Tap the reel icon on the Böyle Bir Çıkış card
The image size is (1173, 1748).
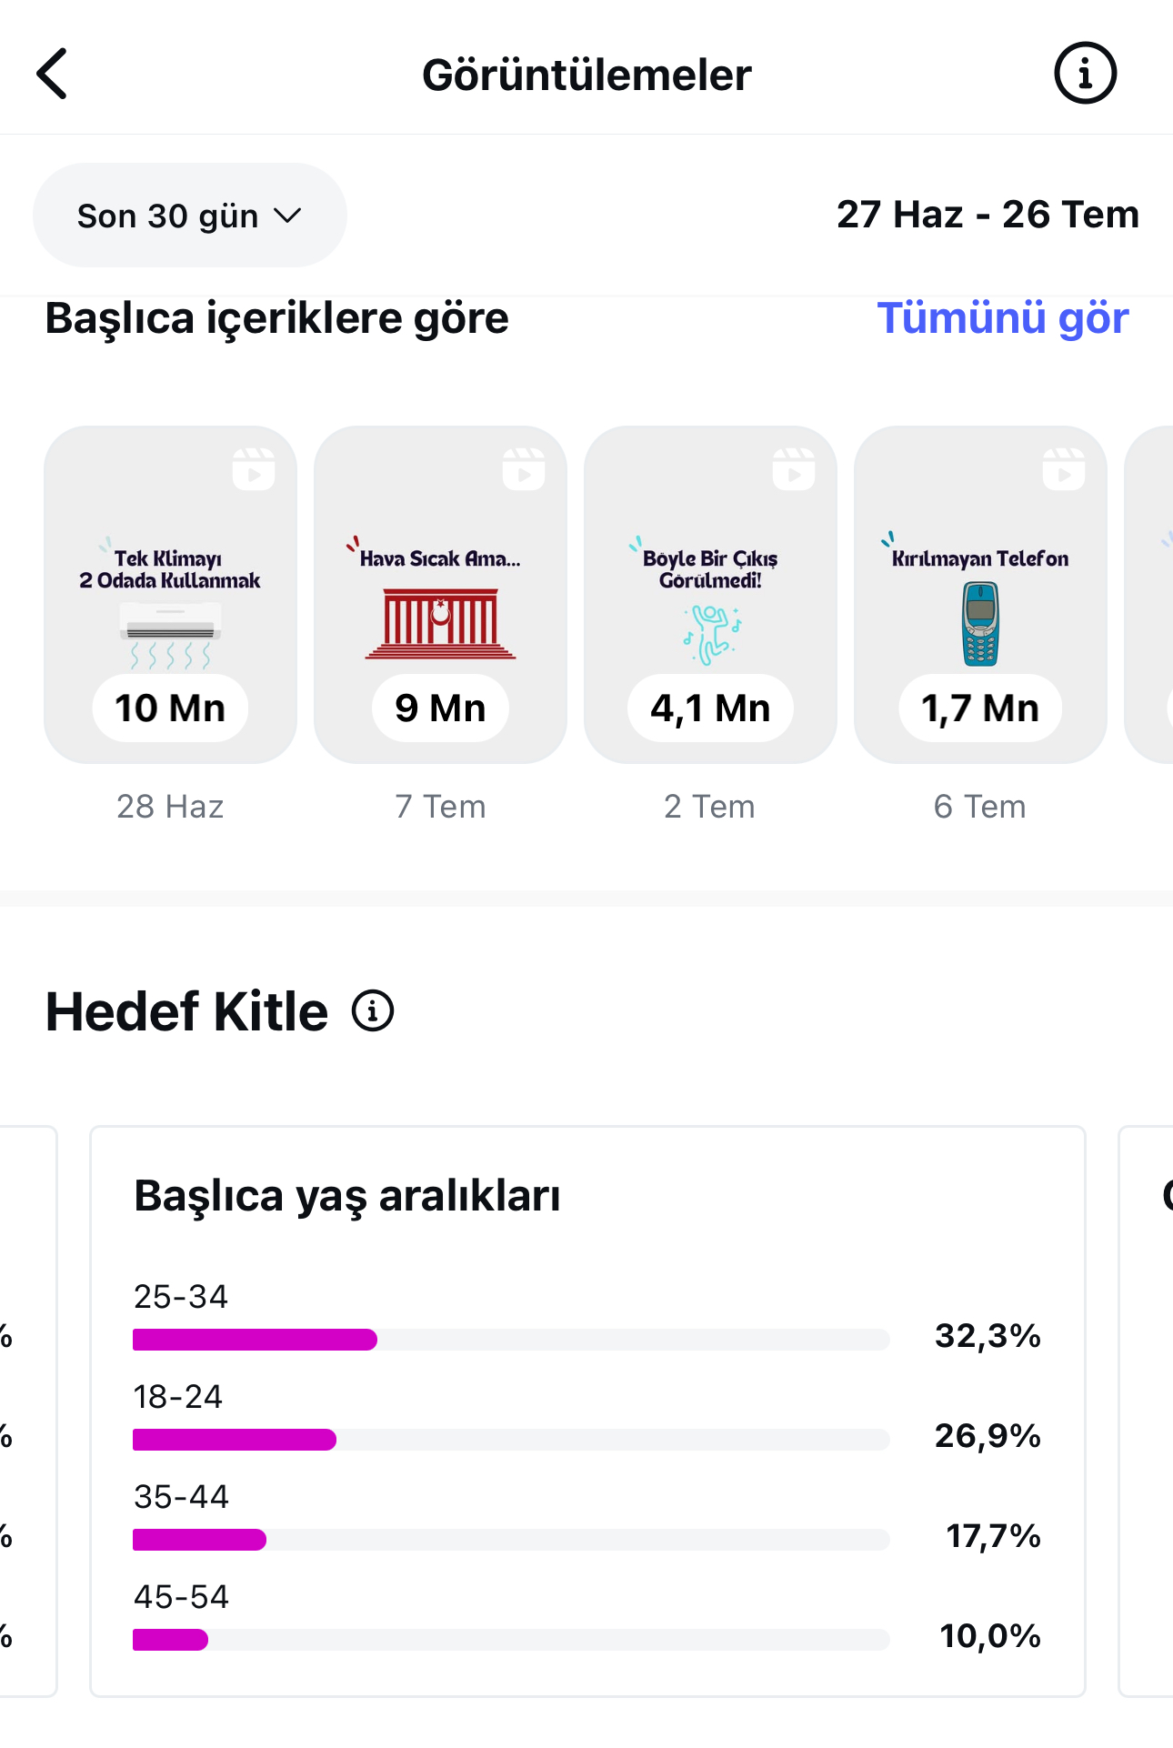794,469
